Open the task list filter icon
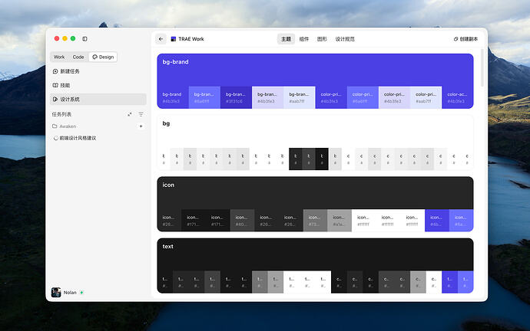 [x=141, y=115]
